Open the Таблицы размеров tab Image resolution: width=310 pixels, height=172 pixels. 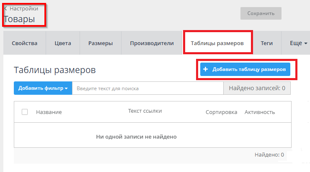(217, 43)
